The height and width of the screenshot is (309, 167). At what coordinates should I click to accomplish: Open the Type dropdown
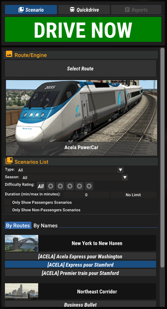[x=70, y=170]
